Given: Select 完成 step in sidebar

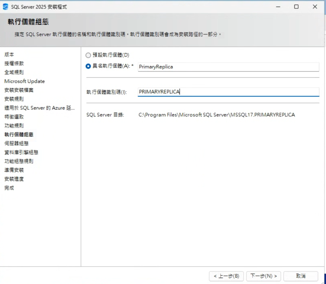Looking at the screenshot, I should tap(9, 188).
